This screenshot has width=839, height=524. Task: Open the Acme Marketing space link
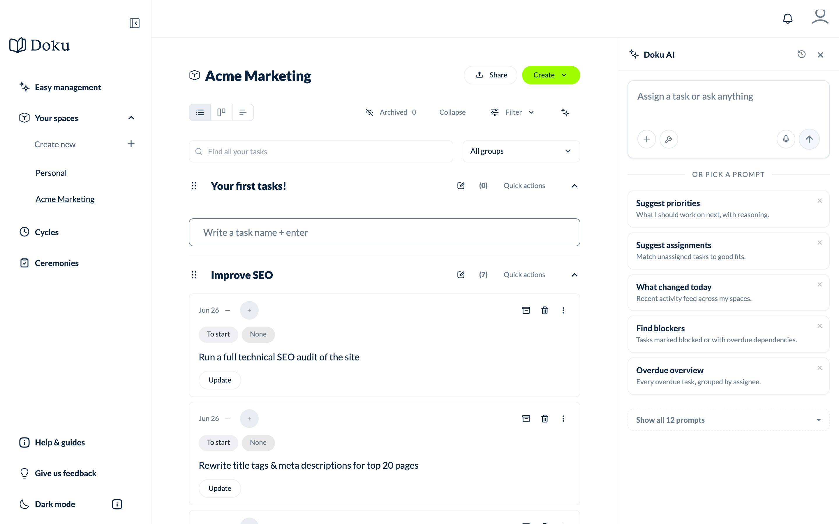pos(65,199)
